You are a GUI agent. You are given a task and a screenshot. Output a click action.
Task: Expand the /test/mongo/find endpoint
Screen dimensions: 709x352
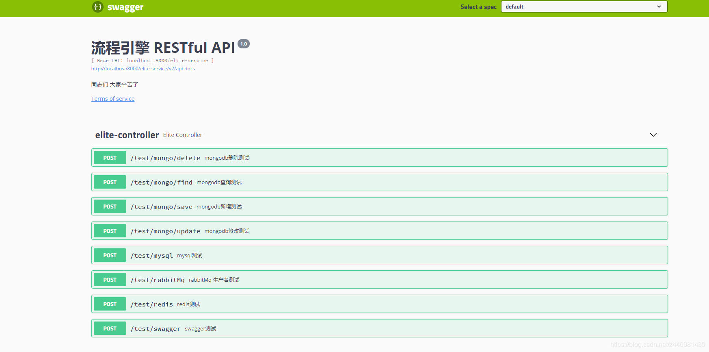pyautogui.click(x=380, y=182)
